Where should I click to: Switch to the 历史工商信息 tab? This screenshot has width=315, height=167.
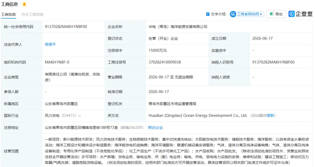pos(32,15)
